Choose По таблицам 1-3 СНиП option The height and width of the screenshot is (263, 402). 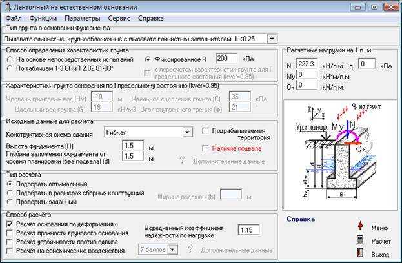(10, 68)
